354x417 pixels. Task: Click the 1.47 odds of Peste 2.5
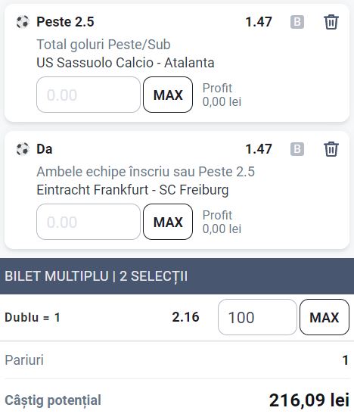pos(259,22)
